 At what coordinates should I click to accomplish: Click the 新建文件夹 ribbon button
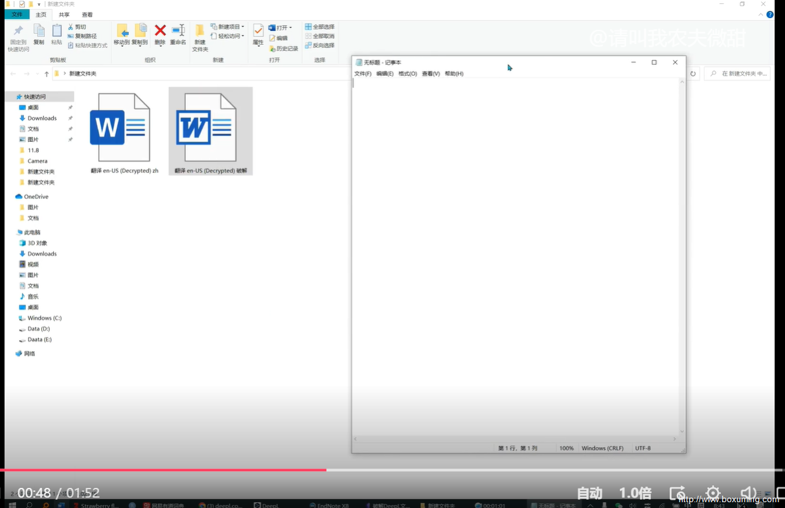(x=200, y=38)
